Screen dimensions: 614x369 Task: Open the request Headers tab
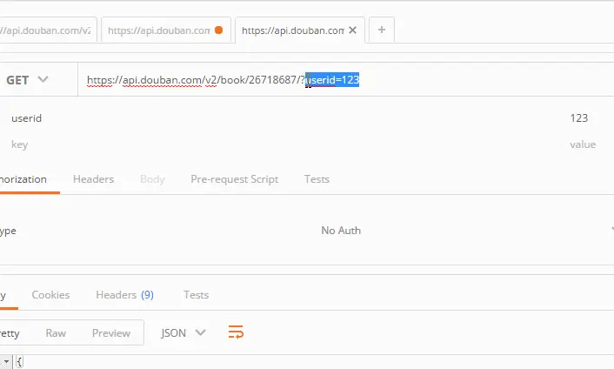93,179
